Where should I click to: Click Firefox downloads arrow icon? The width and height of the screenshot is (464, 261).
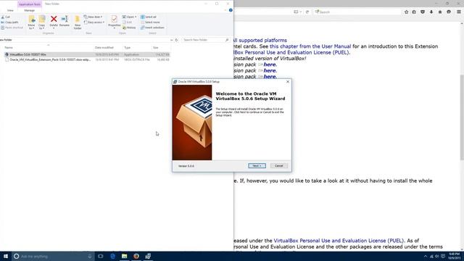[x=431, y=12]
